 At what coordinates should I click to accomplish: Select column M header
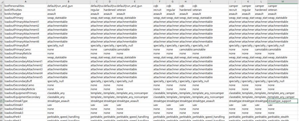283,2
